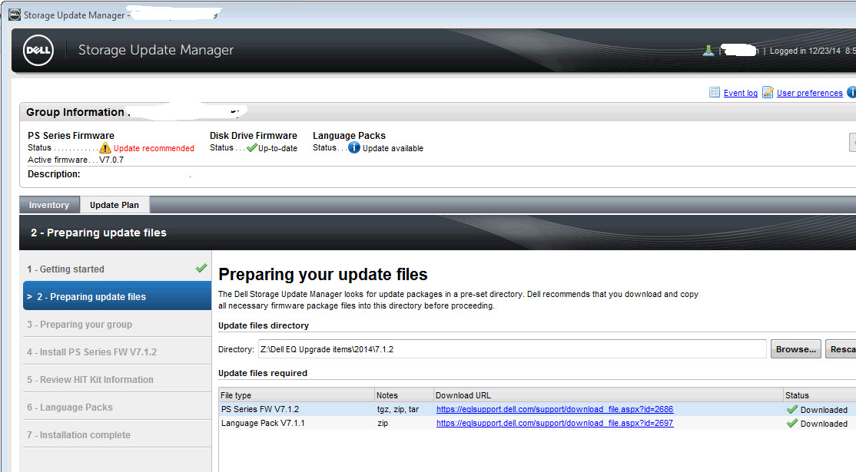Open download URL ending id=2686
Image resolution: width=856 pixels, height=472 pixels.
(x=555, y=409)
